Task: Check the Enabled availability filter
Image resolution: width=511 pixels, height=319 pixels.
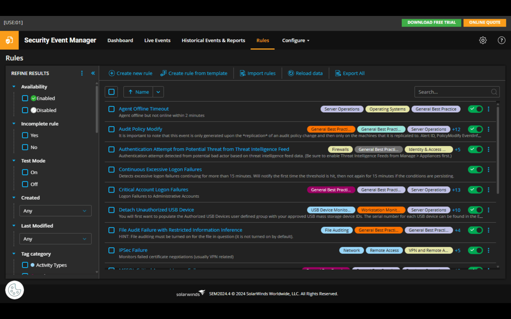Action: click(24, 98)
